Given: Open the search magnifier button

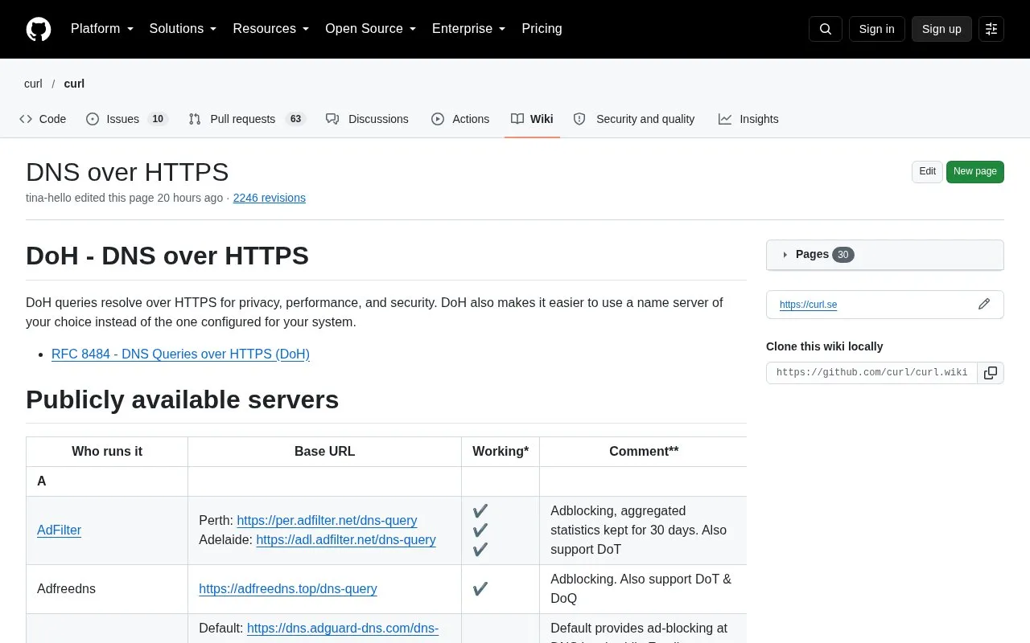Looking at the screenshot, I should (x=826, y=29).
